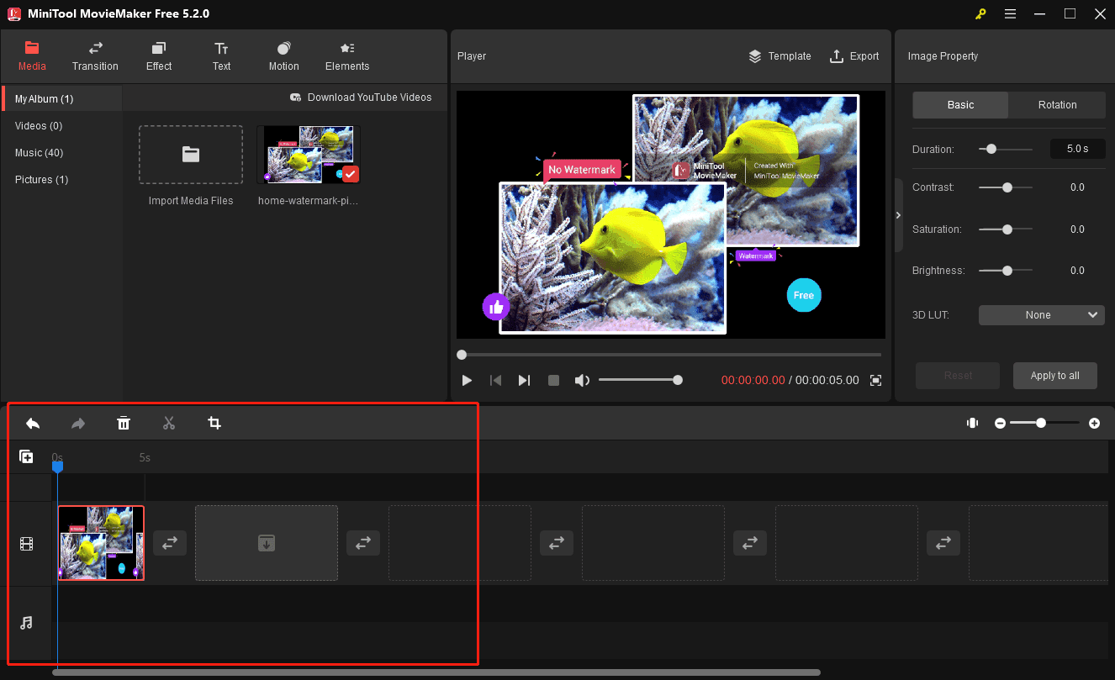Open the Transition panel
The width and height of the screenshot is (1115, 680).
coord(94,55)
